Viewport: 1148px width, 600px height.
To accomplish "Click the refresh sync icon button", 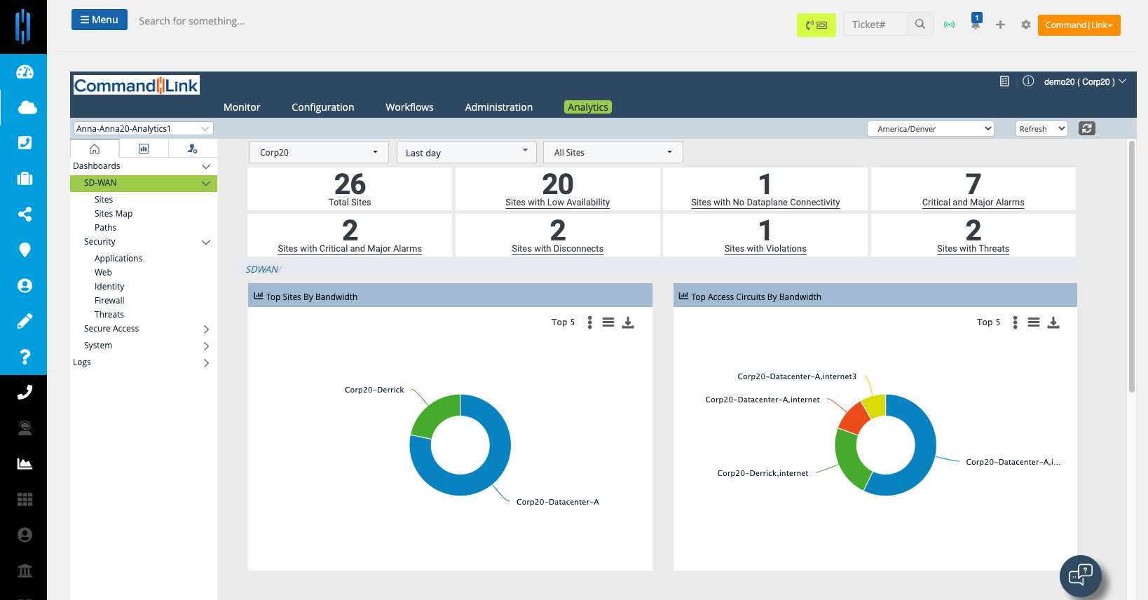I will tap(1087, 128).
